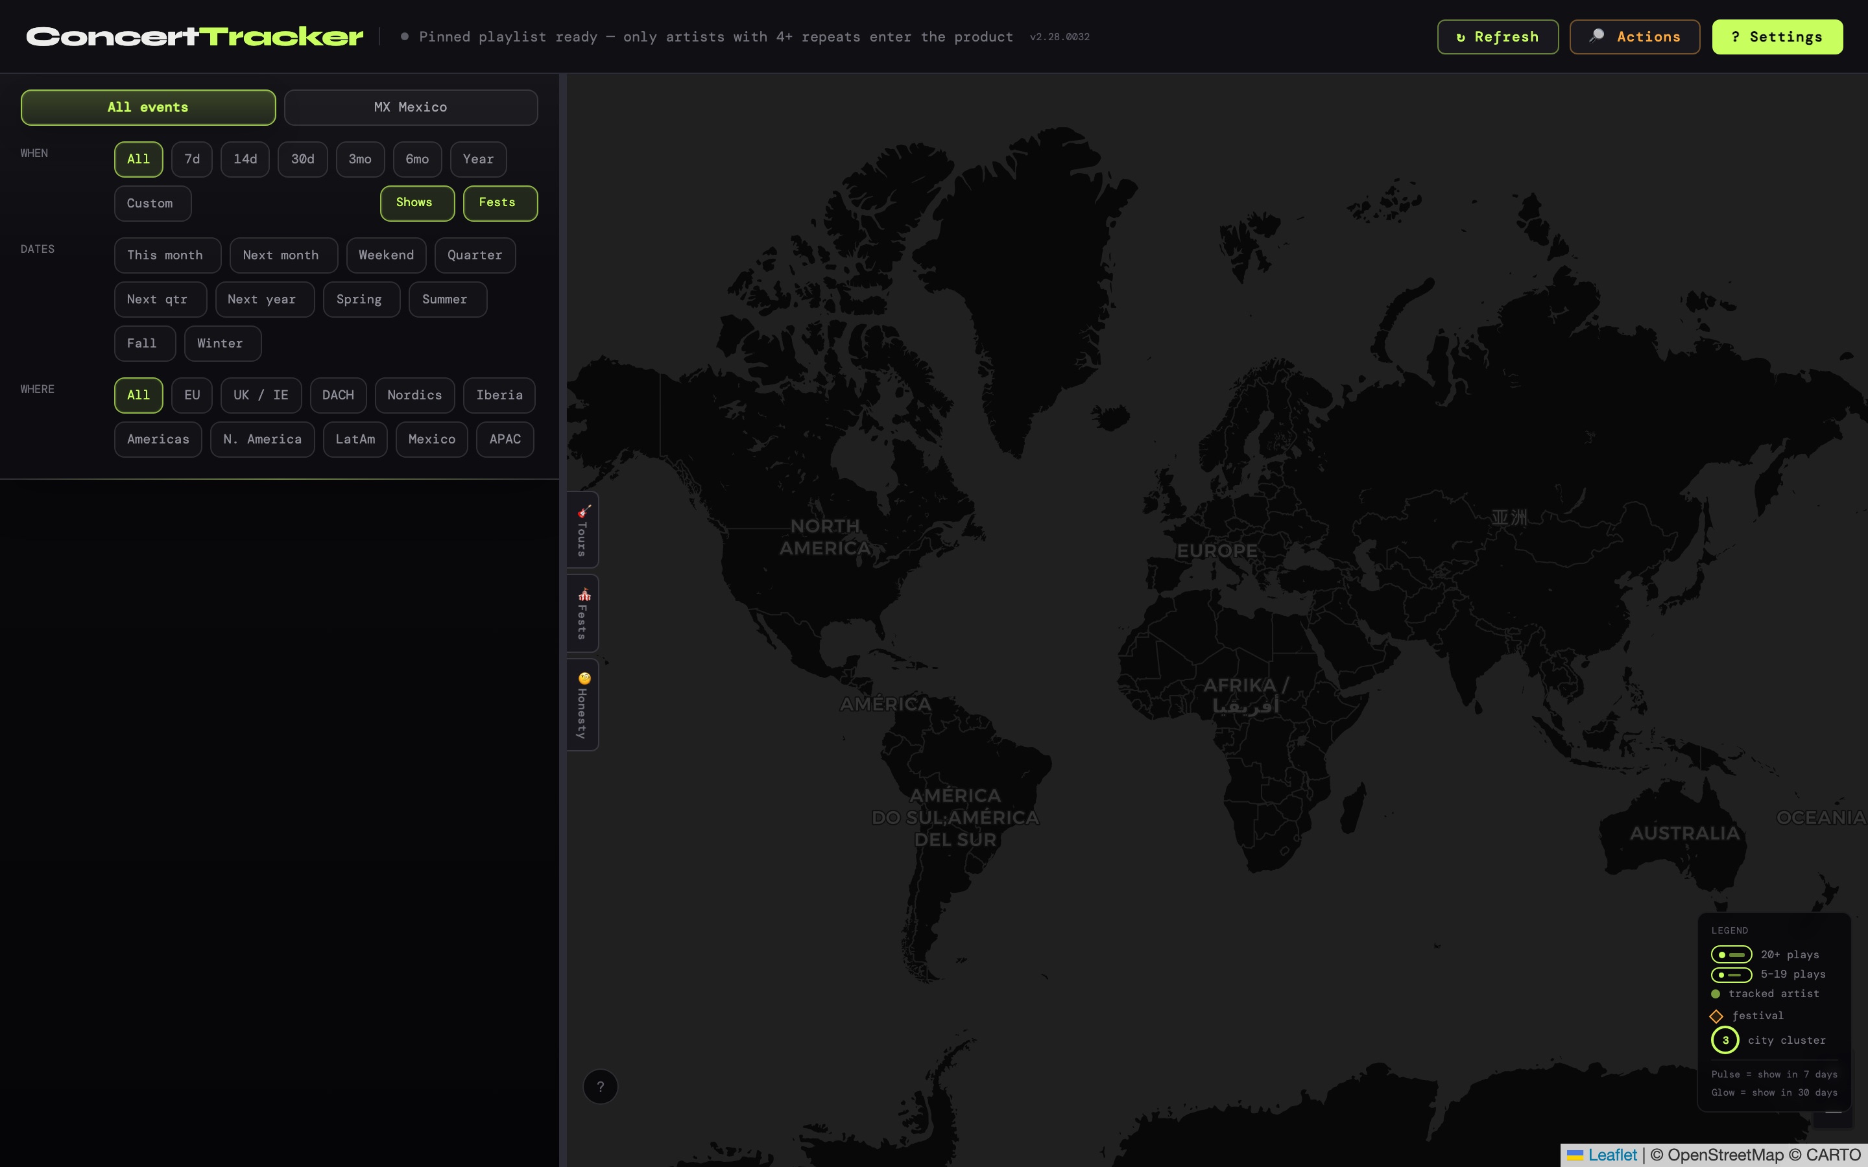Click the Custom date range button
Image resolution: width=1868 pixels, height=1167 pixels.
click(152, 203)
